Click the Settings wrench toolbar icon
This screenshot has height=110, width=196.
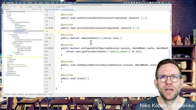click(x=57, y=7)
